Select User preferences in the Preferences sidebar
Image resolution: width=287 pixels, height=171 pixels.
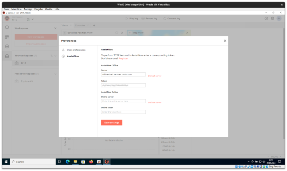[x=76, y=50]
